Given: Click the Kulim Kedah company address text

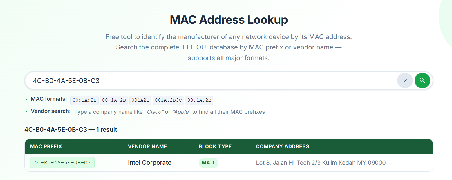Looking at the screenshot, I should pyautogui.click(x=321, y=163).
